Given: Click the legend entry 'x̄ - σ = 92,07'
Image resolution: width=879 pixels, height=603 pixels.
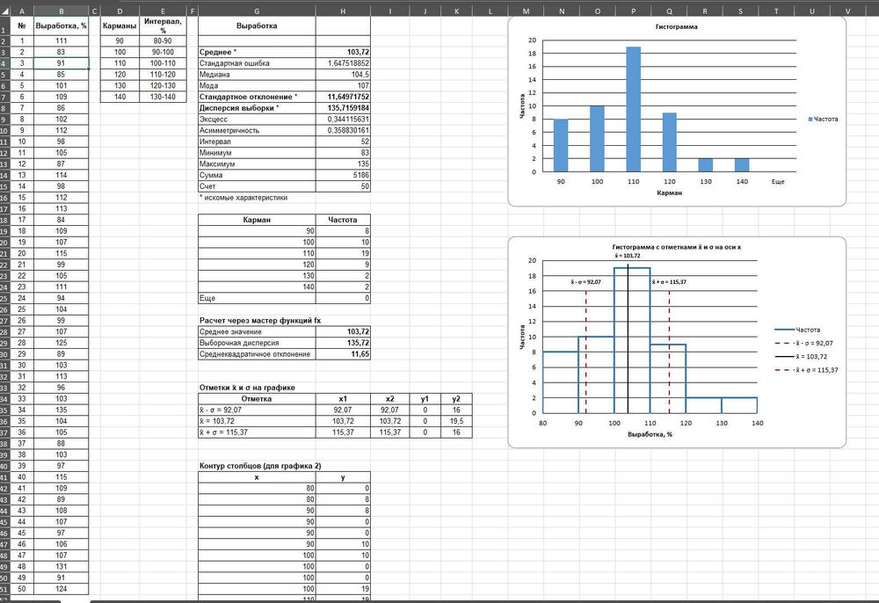Looking at the screenshot, I should (x=804, y=343).
